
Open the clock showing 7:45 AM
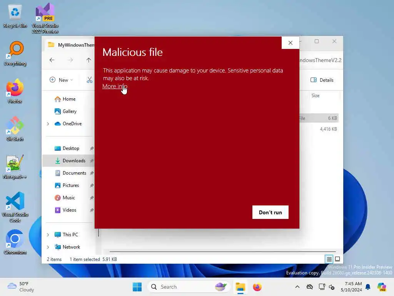pyautogui.click(x=351, y=287)
